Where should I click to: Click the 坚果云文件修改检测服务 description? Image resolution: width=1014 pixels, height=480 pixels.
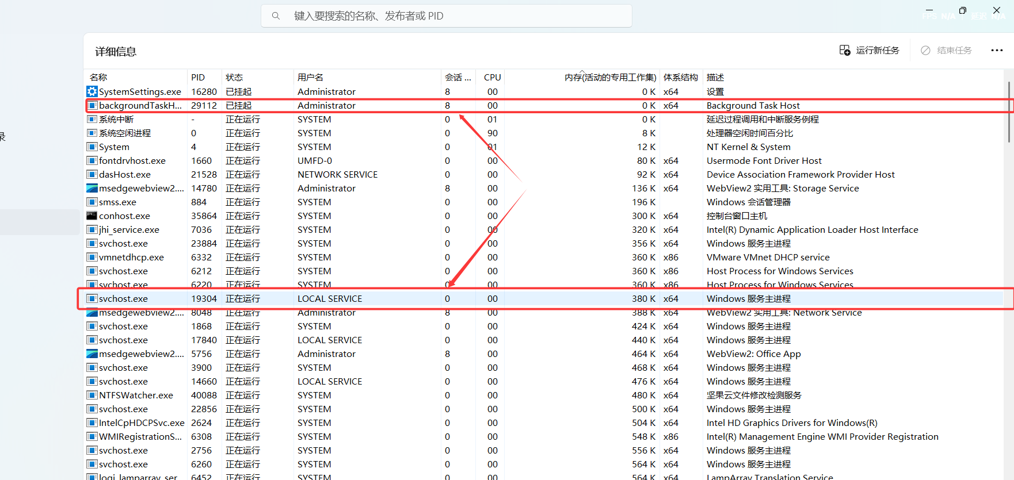coord(754,395)
